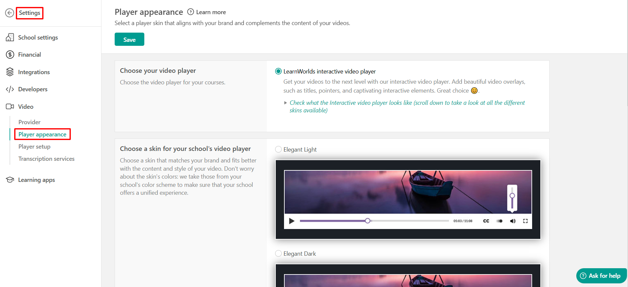Click the Developers code brackets icon

[x=10, y=89]
